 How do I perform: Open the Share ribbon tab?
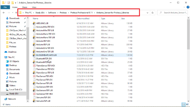(25, 7)
